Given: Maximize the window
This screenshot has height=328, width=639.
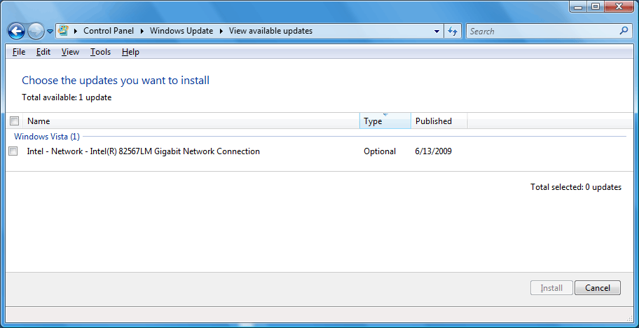Looking at the screenshot, I should 596,6.
